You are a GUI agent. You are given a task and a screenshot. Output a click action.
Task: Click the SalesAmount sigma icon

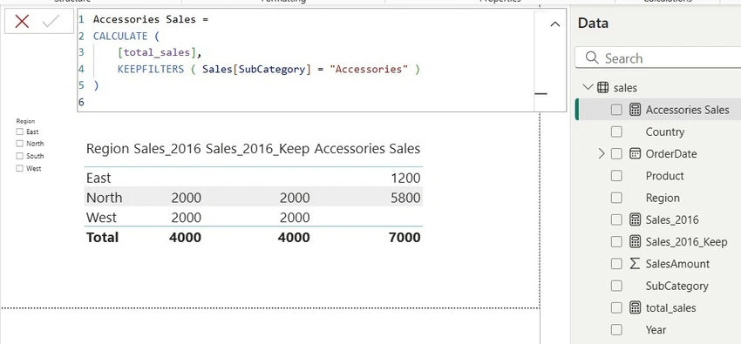click(x=636, y=264)
